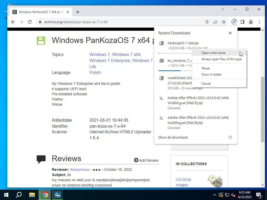
Task: Choose Show in folder
Action: 219,74
